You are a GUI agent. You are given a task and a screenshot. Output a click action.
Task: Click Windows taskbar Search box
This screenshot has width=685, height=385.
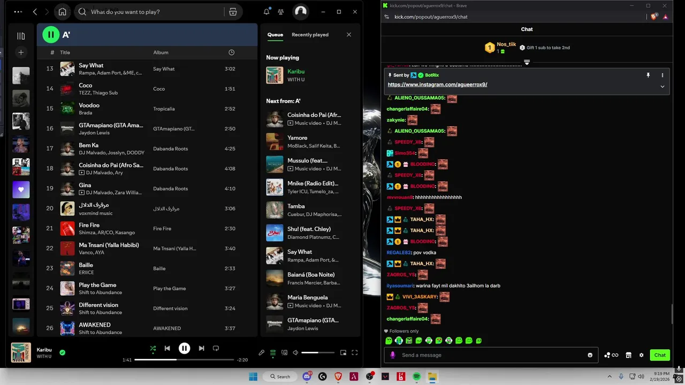click(280, 376)
